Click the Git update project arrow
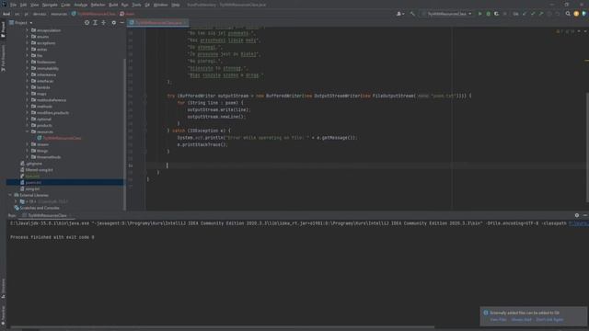 525,14
